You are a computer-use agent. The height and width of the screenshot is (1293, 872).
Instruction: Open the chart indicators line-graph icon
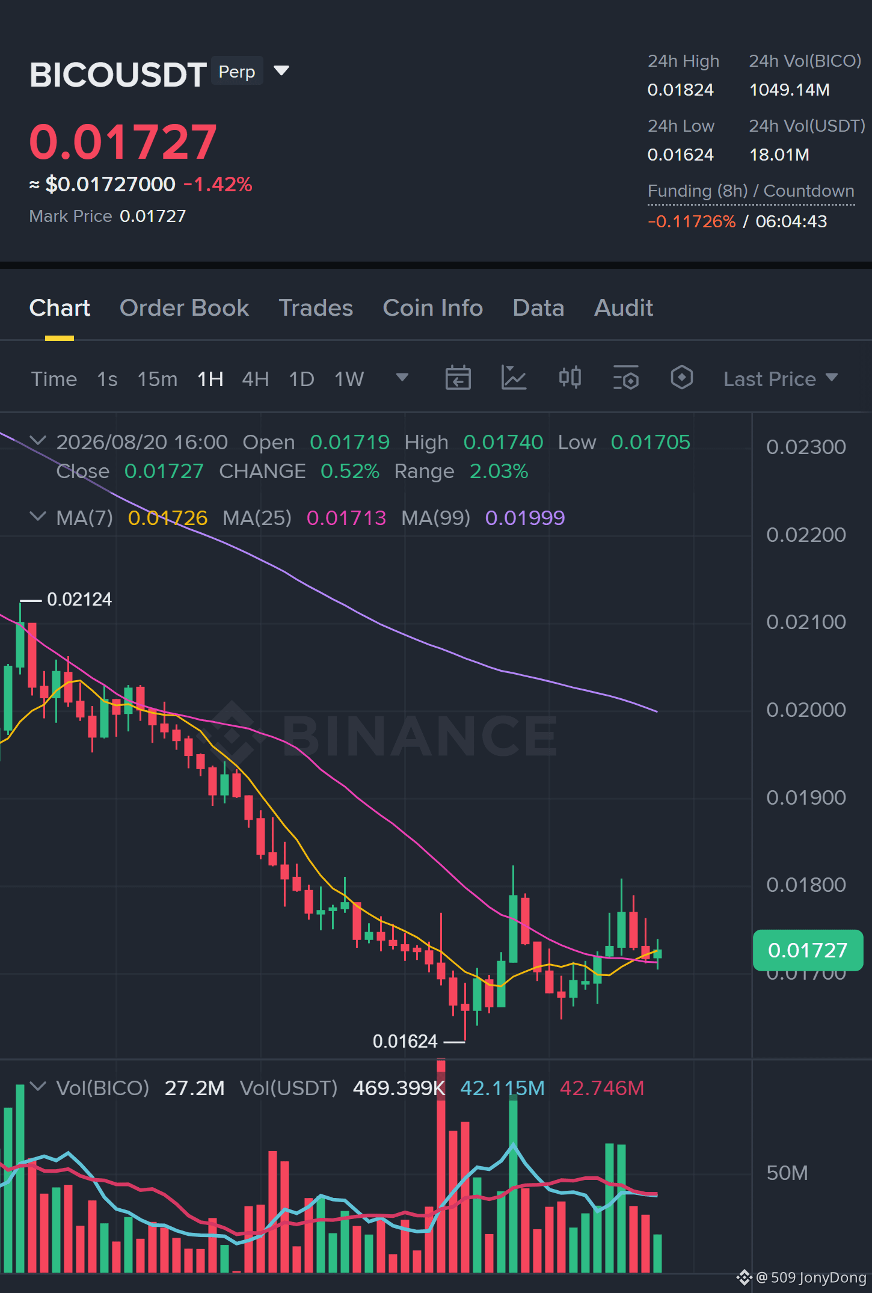pyautogui.click(x=514, y=378)
